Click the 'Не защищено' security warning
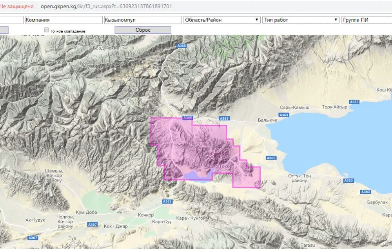Image resolution: width=392 pixels, height=249 pixels. (x=16, y=6)
